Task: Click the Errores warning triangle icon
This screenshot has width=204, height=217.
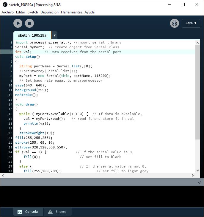Action: (50, 212)
